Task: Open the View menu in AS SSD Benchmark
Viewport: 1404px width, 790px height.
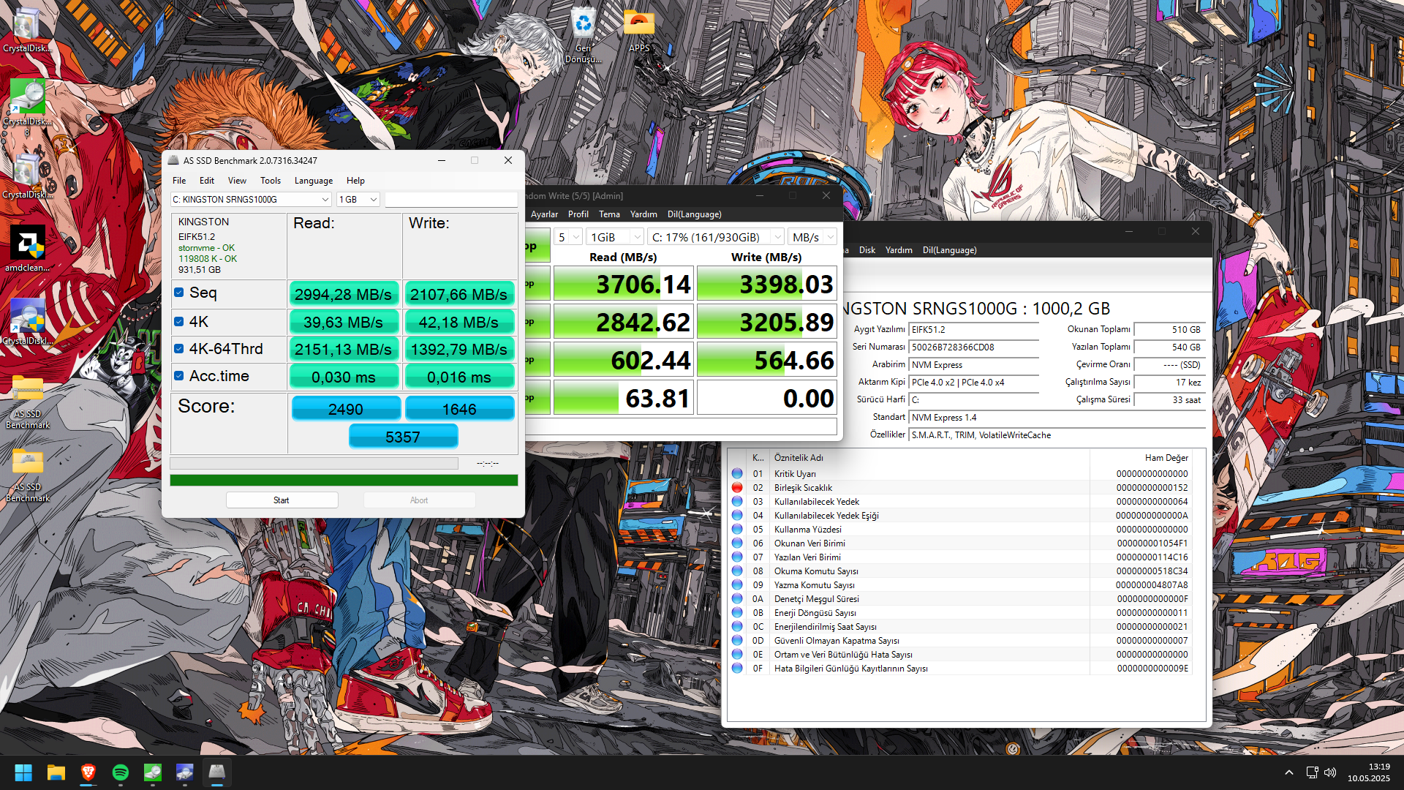Action: coord(237,181)
